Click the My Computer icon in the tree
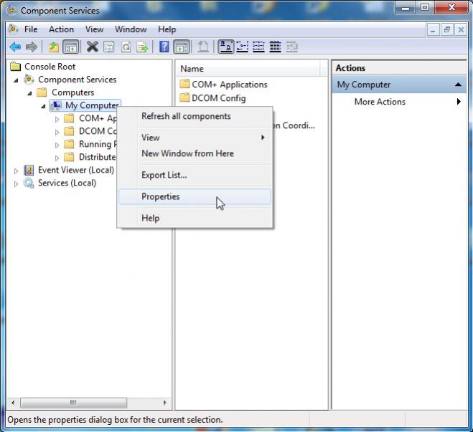 (56, 105)
